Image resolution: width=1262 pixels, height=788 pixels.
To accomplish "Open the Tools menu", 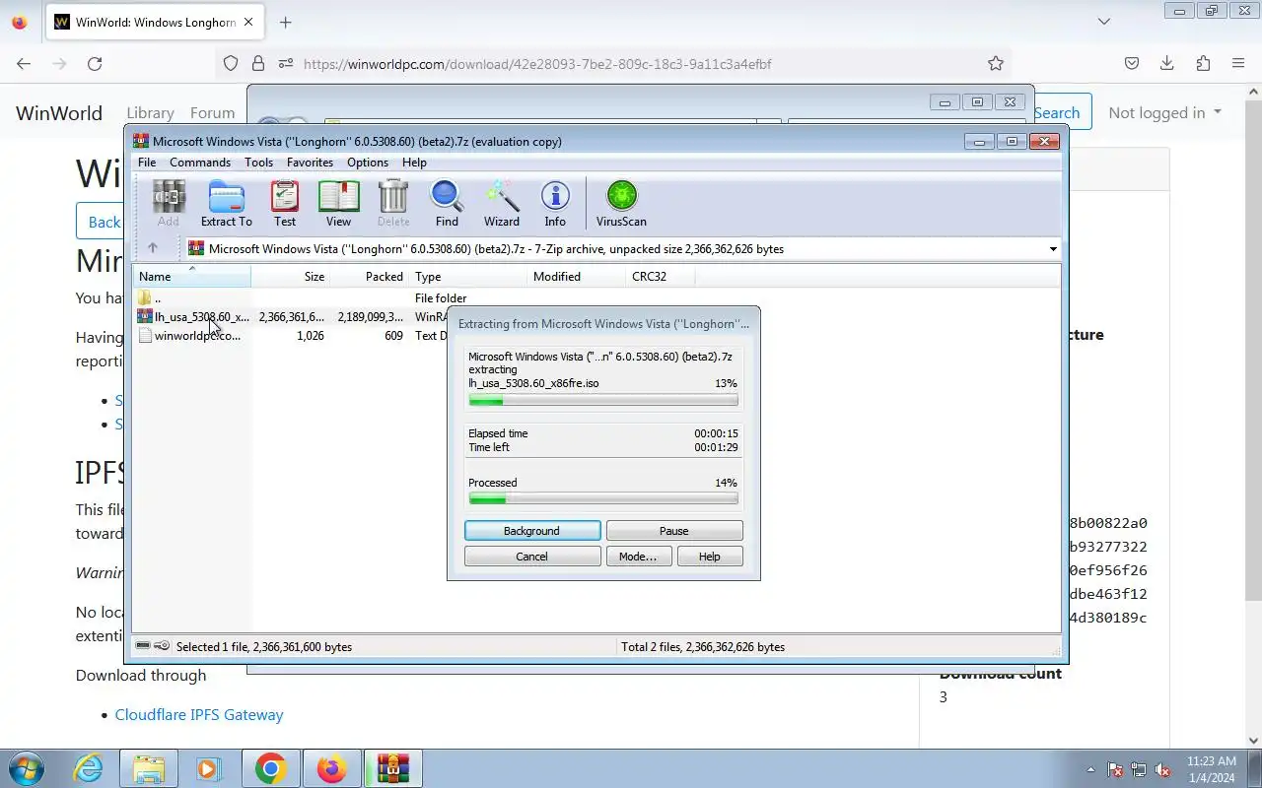I will [258, 163].
